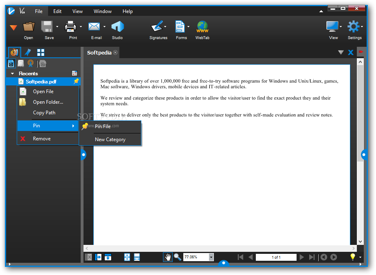
Task: Click the greyed-out folder panel icon
Action: (43, 64)
